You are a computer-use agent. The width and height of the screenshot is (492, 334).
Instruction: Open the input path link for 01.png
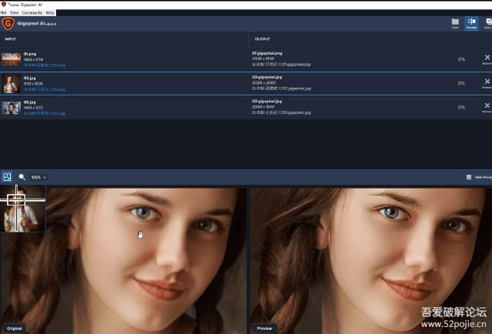(45, 65)
